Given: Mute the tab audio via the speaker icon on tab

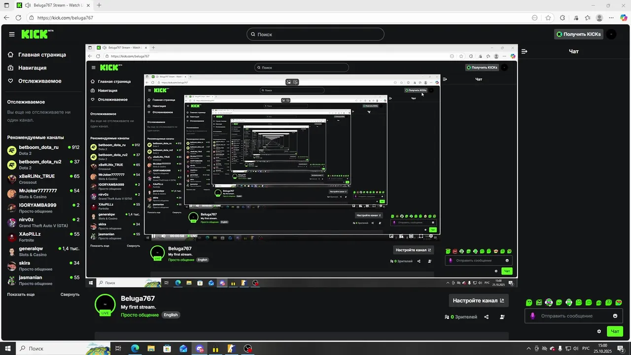Looking at the screenshot, I should click(27, 5).
